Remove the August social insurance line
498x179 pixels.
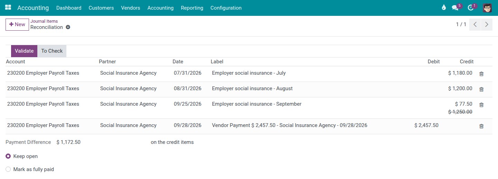[x=481, y=89]
